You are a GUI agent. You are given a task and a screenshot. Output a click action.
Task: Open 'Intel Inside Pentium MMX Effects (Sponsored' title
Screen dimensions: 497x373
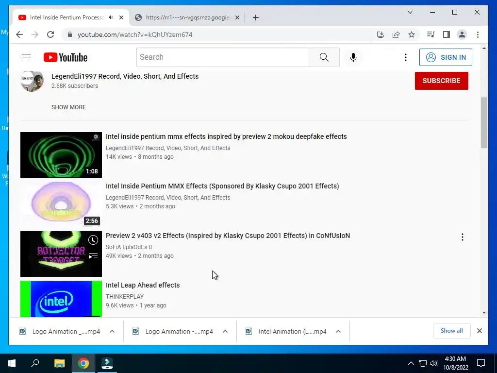(222, 186)
